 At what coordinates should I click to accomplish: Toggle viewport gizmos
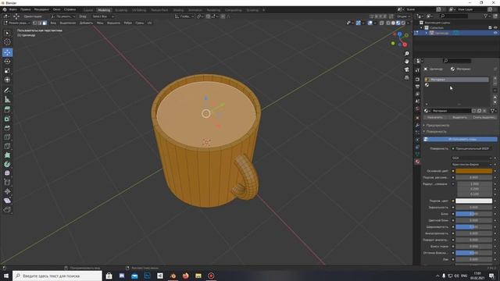click(x=359, y=23)
